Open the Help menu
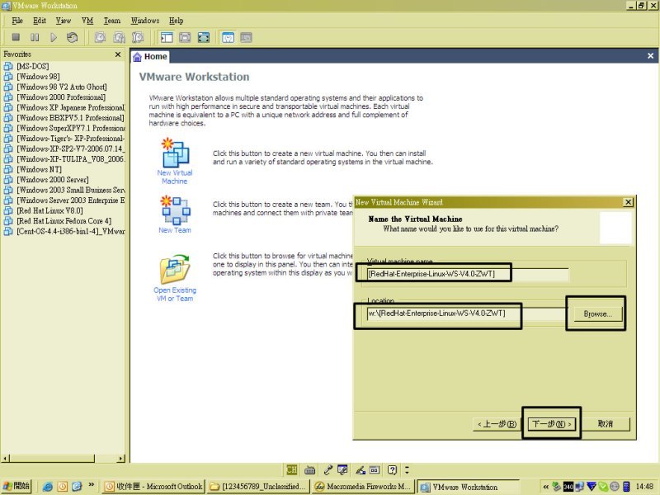 (176, 21)
